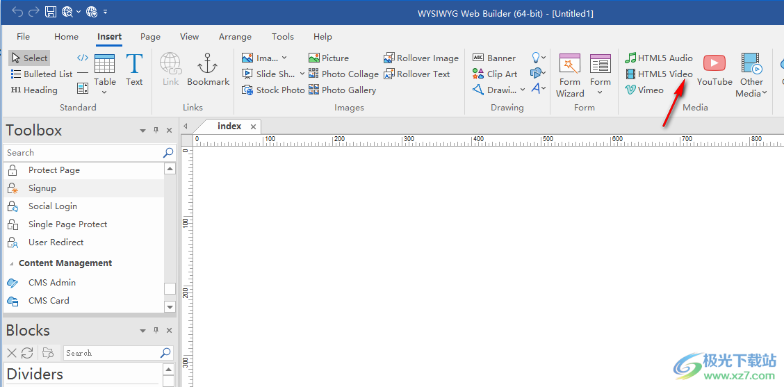Click the Publish globe icon
Screen dimensions: 784x387
click(92, 12)
